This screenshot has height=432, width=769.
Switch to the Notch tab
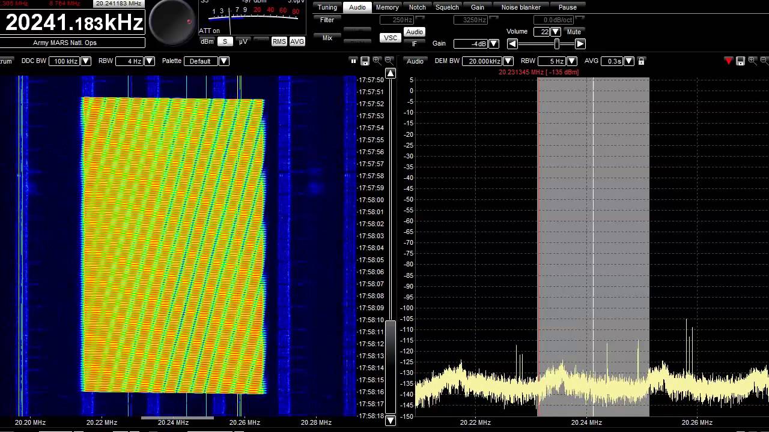click(x=418, y=7)
